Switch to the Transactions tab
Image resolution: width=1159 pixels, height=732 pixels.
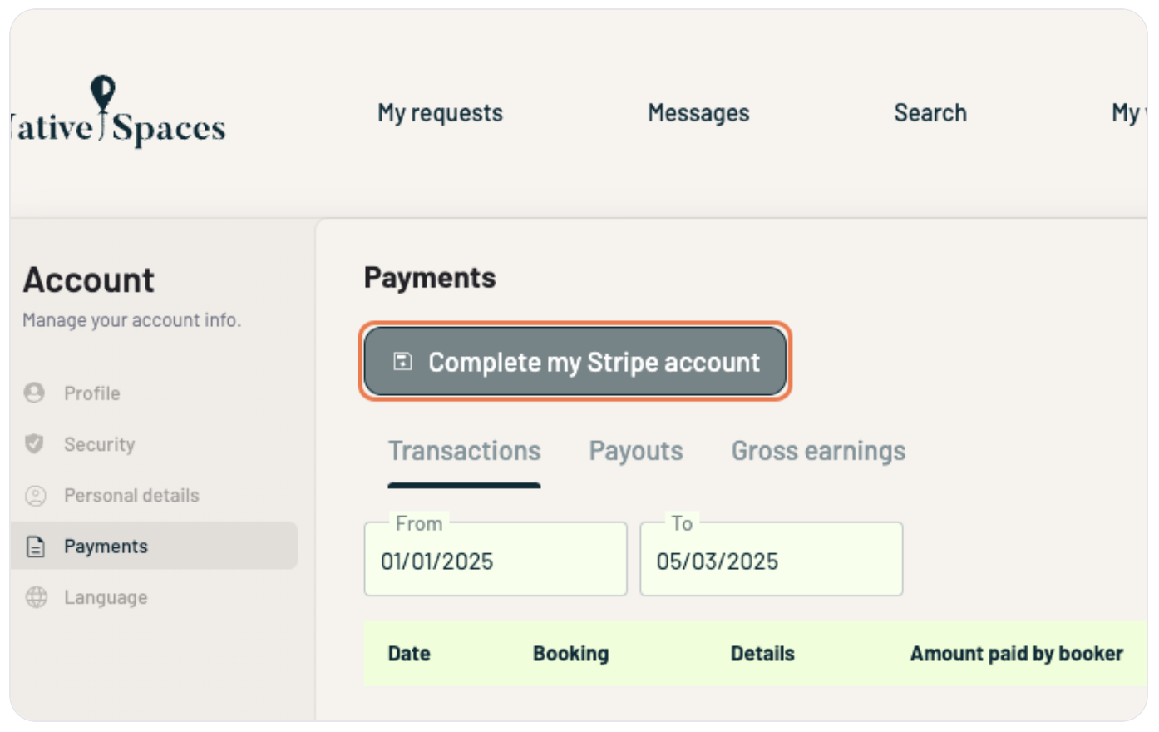tap(464, 451)
